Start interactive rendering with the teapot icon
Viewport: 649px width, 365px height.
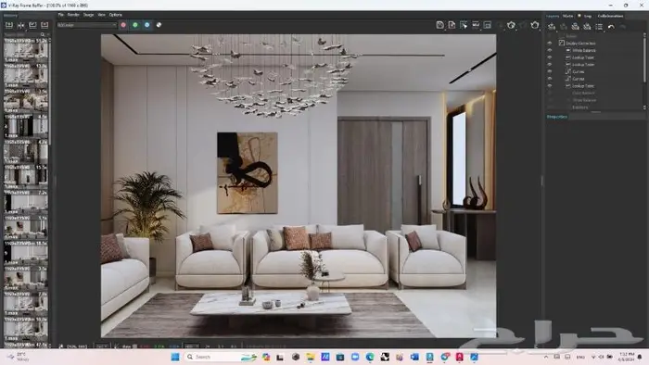[511, 25]
